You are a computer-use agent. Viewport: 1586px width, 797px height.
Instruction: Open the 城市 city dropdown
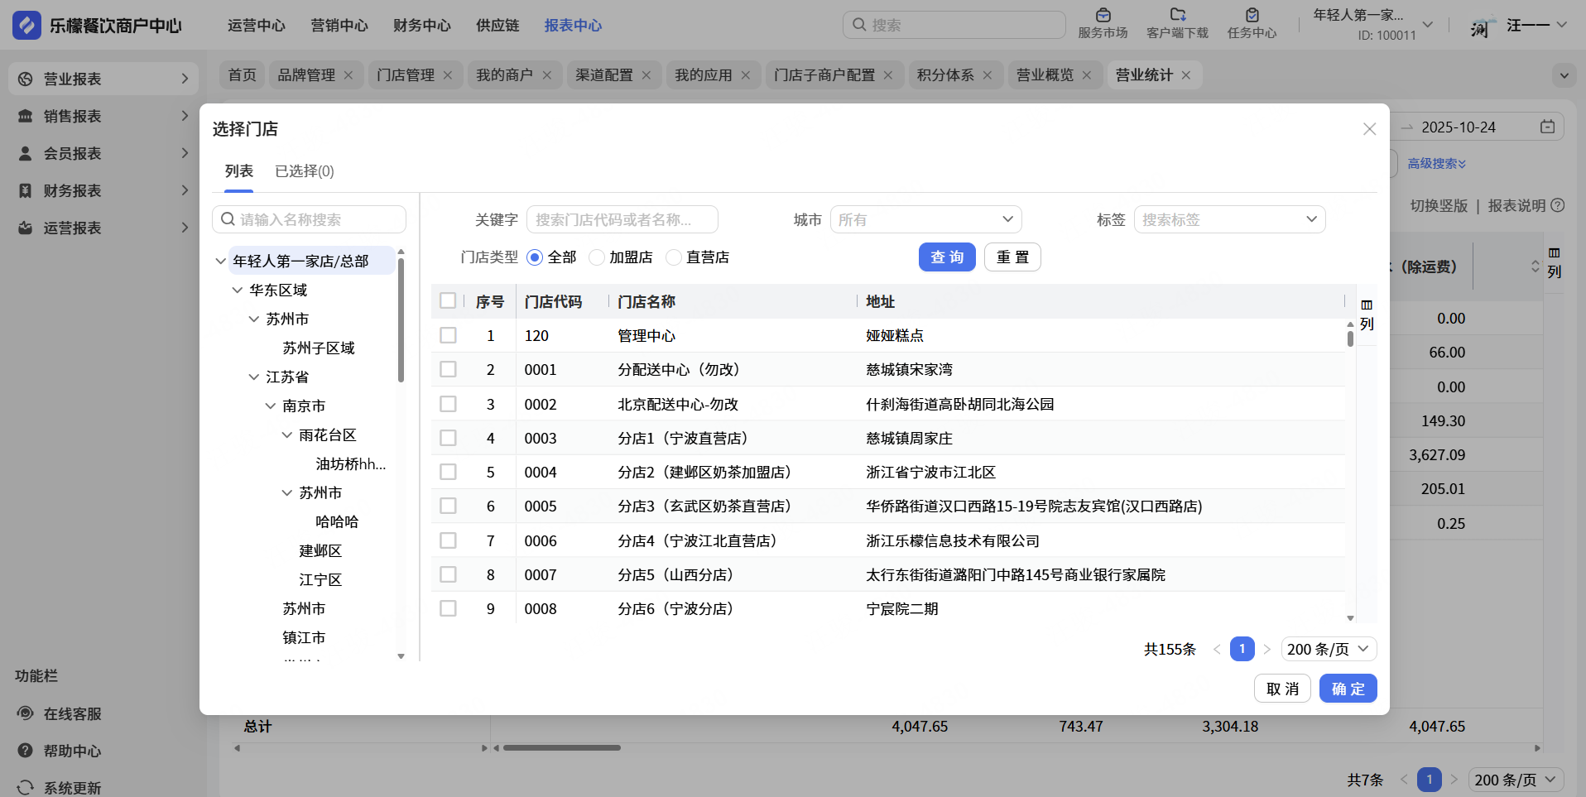(x=925, y=219)
